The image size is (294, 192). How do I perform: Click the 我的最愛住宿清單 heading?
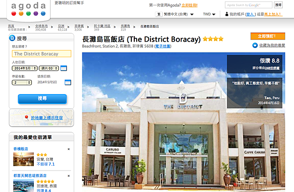pyautogui.click(x=32, y=138)
